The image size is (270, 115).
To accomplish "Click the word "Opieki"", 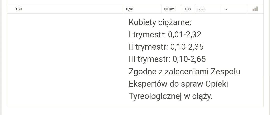I will click(x=217, y=84).
